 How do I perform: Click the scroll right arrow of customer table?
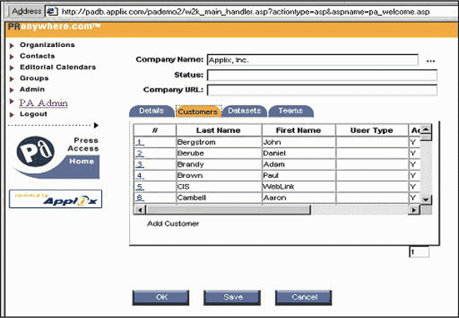pyautogui.click(x=414, y=210)
